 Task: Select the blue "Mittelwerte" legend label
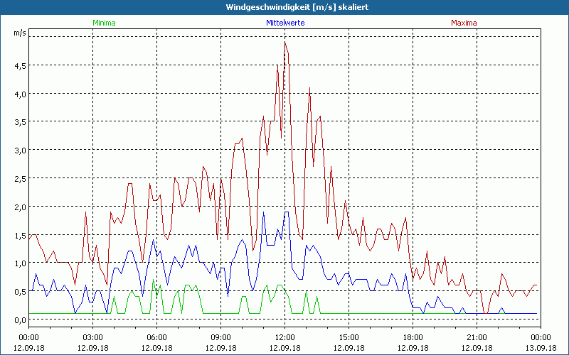[284, 23]
